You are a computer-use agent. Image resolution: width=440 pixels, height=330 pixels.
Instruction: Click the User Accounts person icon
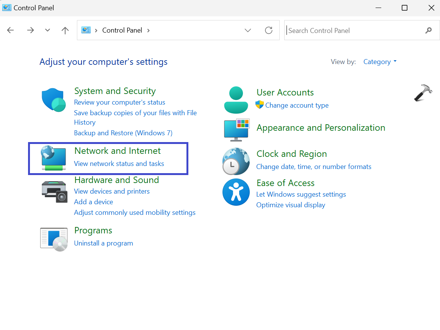pyautogui.click(x=236, y=100)
